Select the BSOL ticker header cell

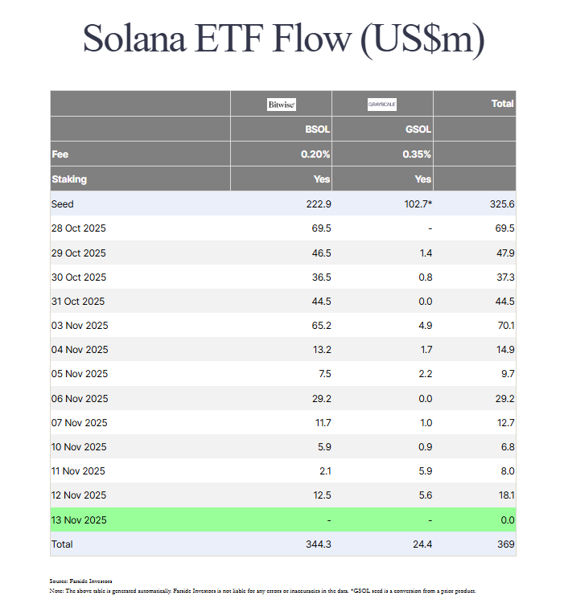click(x=319, y=129)
